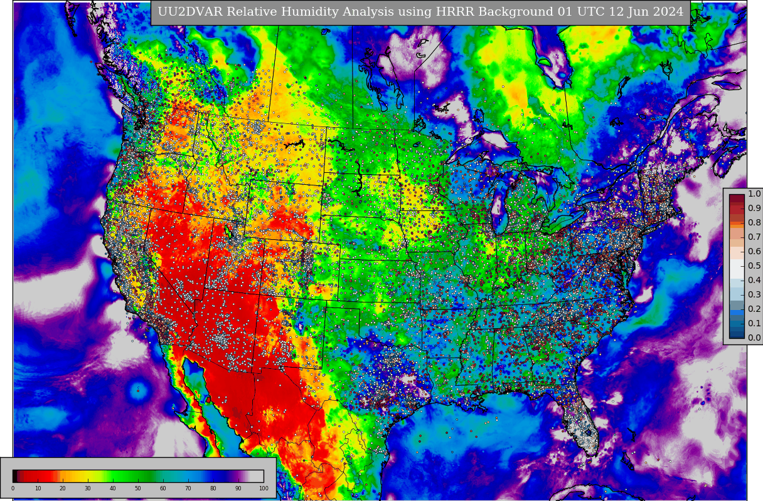The width and height of the screenshot is (763, 501).
Task: Click the '0.5' label on right colorbar
Action: [x=754, y=266]
